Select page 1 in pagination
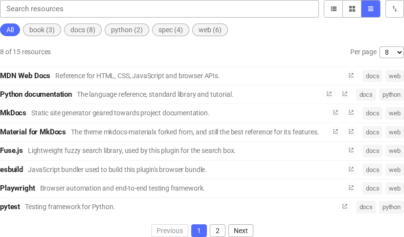This screenshot has height=237, width=404. tap(199, 231)
